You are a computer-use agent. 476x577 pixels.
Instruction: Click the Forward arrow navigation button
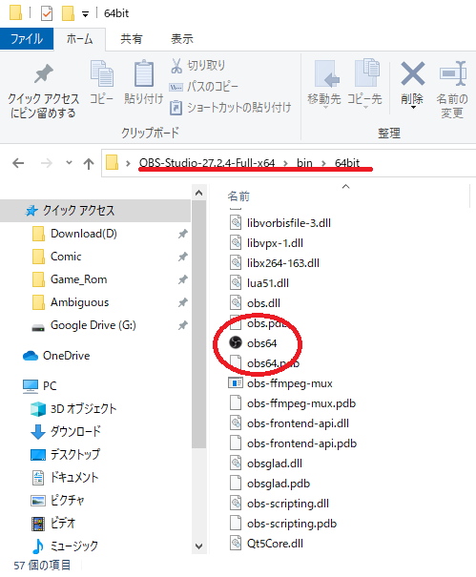47,163
